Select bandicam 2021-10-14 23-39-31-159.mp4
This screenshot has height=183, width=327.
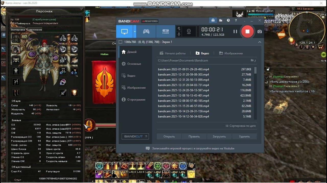(x=205, y=111)
